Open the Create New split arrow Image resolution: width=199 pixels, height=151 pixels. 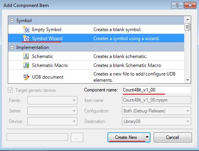point(147,137)
